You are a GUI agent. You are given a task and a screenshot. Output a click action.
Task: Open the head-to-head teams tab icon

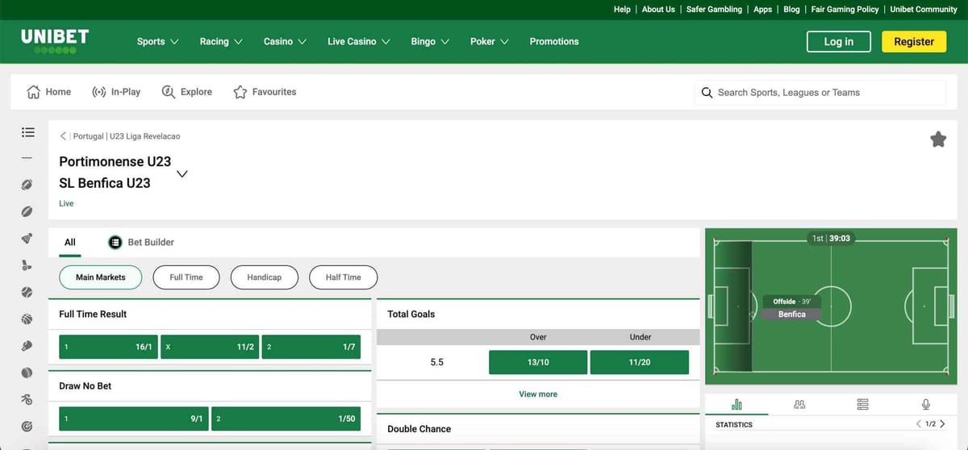799,404
